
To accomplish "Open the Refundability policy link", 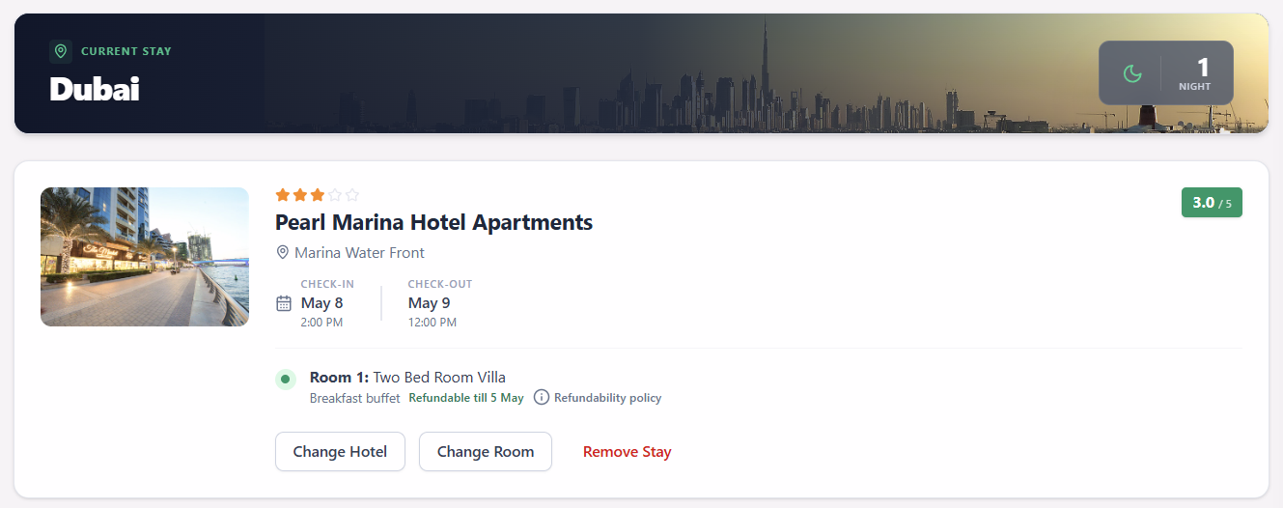I will (x=608, y=398).
